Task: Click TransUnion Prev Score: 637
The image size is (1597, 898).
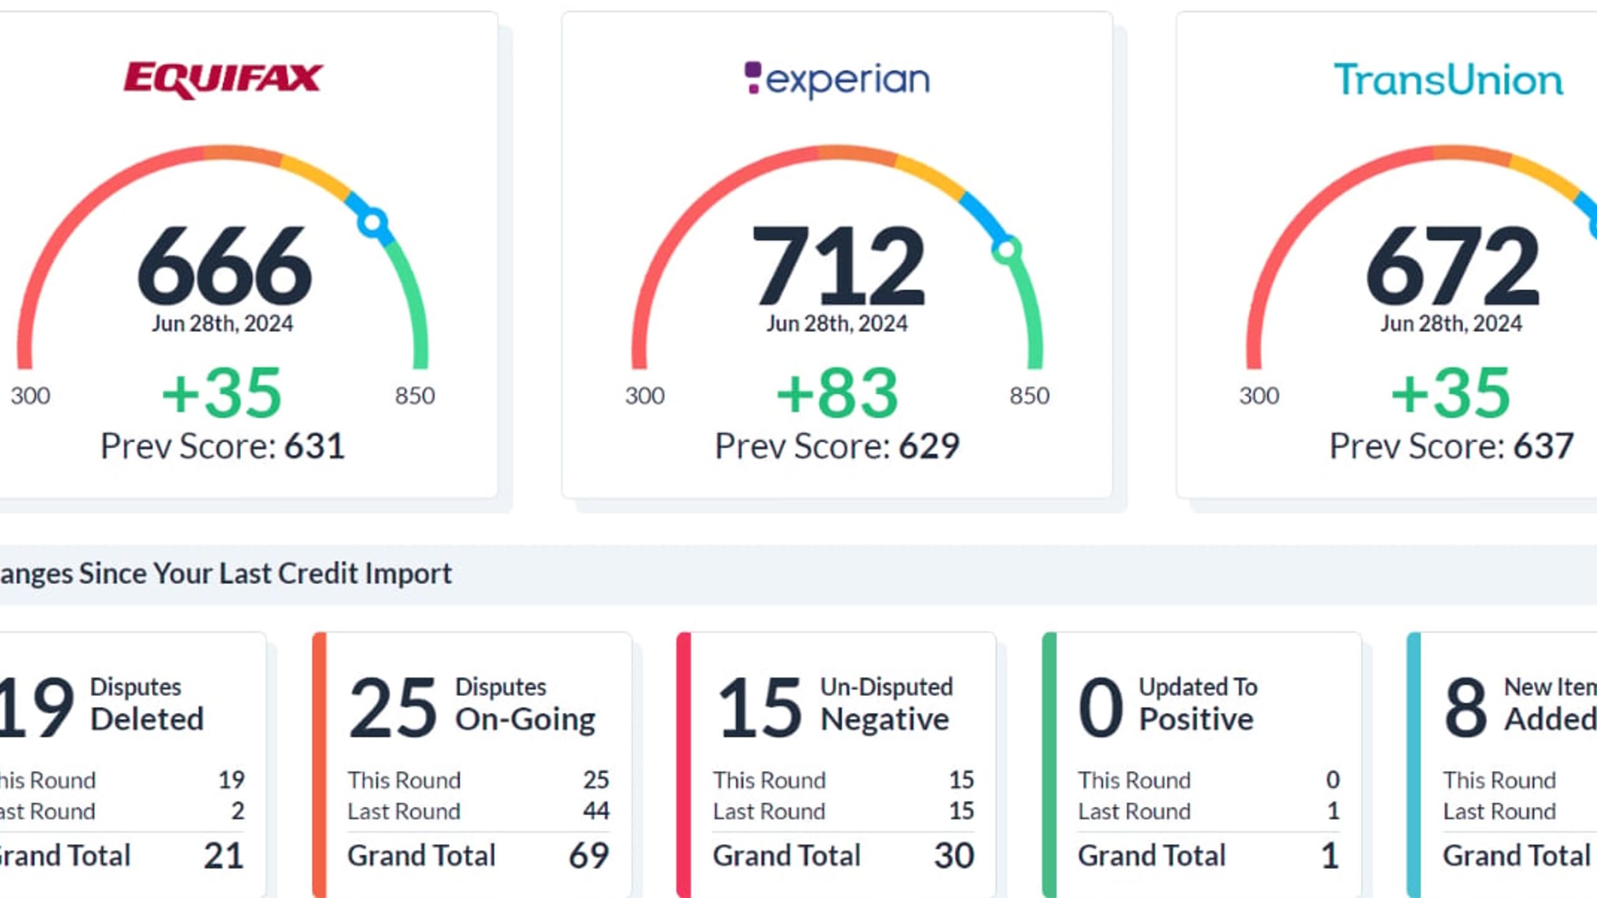Action: [x=1452, y=447]
